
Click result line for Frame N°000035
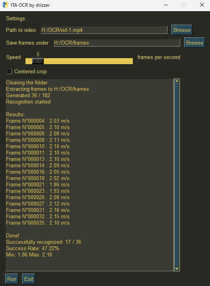38,223
